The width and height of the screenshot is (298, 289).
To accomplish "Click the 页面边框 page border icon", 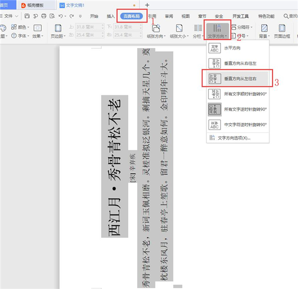I will (x=282, y=30).
